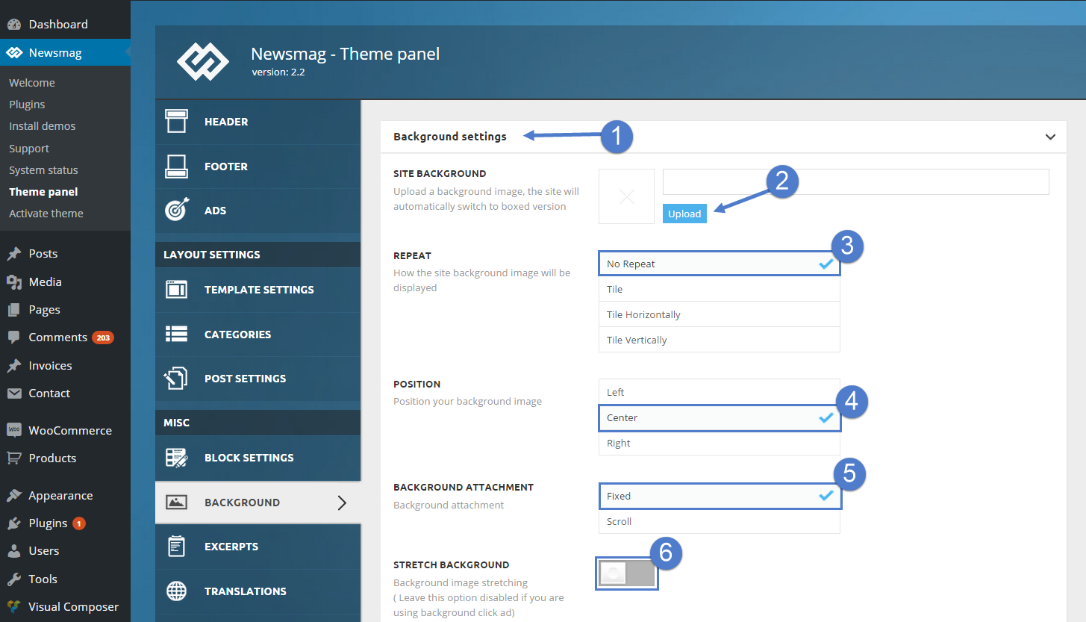Click the Dashboard gauge icon
The width and height of the screenshot is (1086, 622).
click(x=13, y=25)
